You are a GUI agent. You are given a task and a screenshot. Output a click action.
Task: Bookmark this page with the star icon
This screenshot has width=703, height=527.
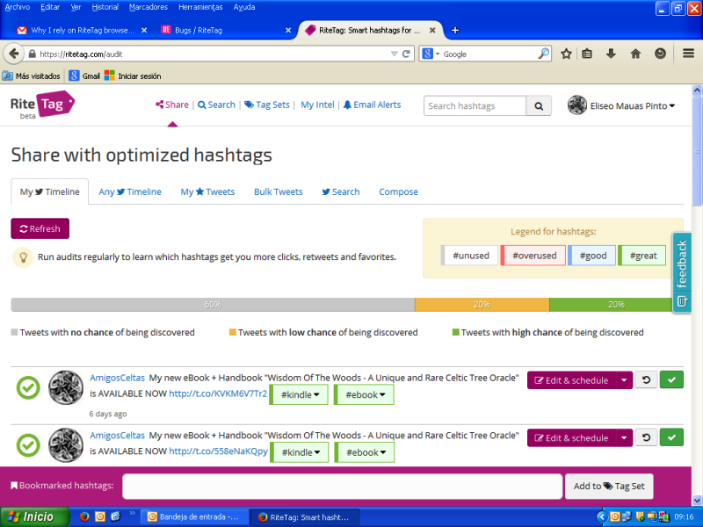tap(566, 54)
